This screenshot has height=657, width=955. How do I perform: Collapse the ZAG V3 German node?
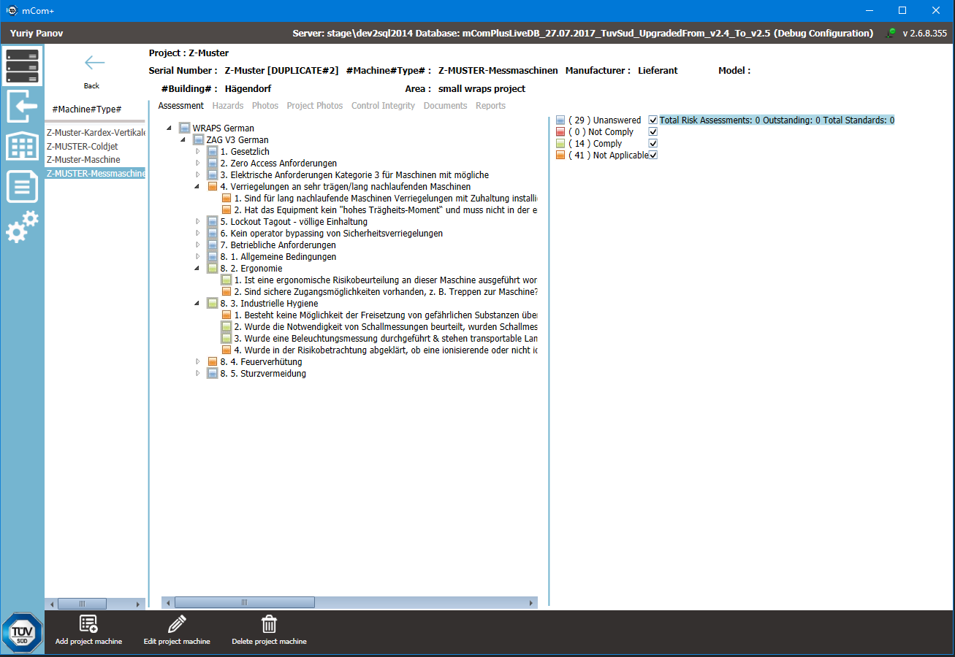click(x=184, y=140)
